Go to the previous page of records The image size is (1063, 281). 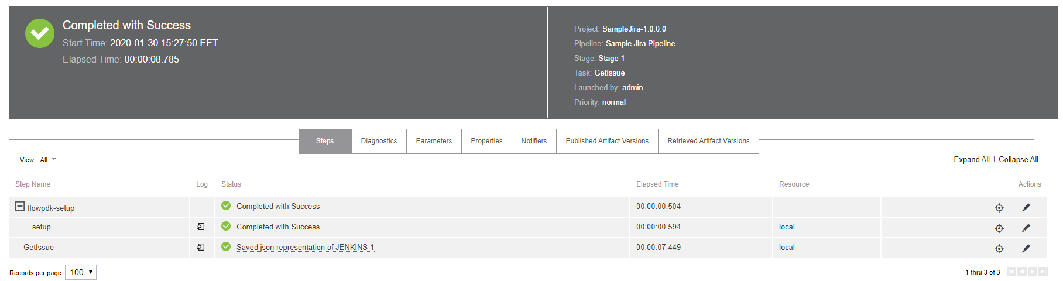(1022, 272)
